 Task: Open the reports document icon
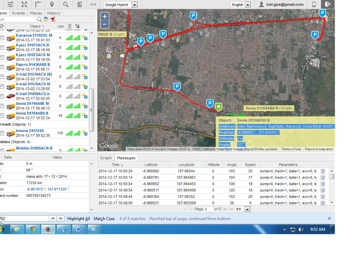coord(79,4)
